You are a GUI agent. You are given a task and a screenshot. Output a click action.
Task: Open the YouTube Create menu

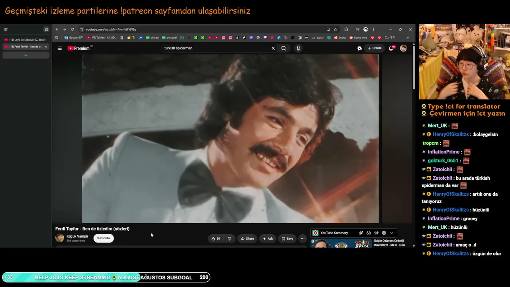[x=375, y=48]
